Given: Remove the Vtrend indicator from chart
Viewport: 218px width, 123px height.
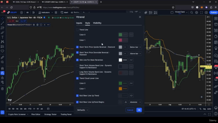Looking at the screenshot, I should [x=45, y=25].
